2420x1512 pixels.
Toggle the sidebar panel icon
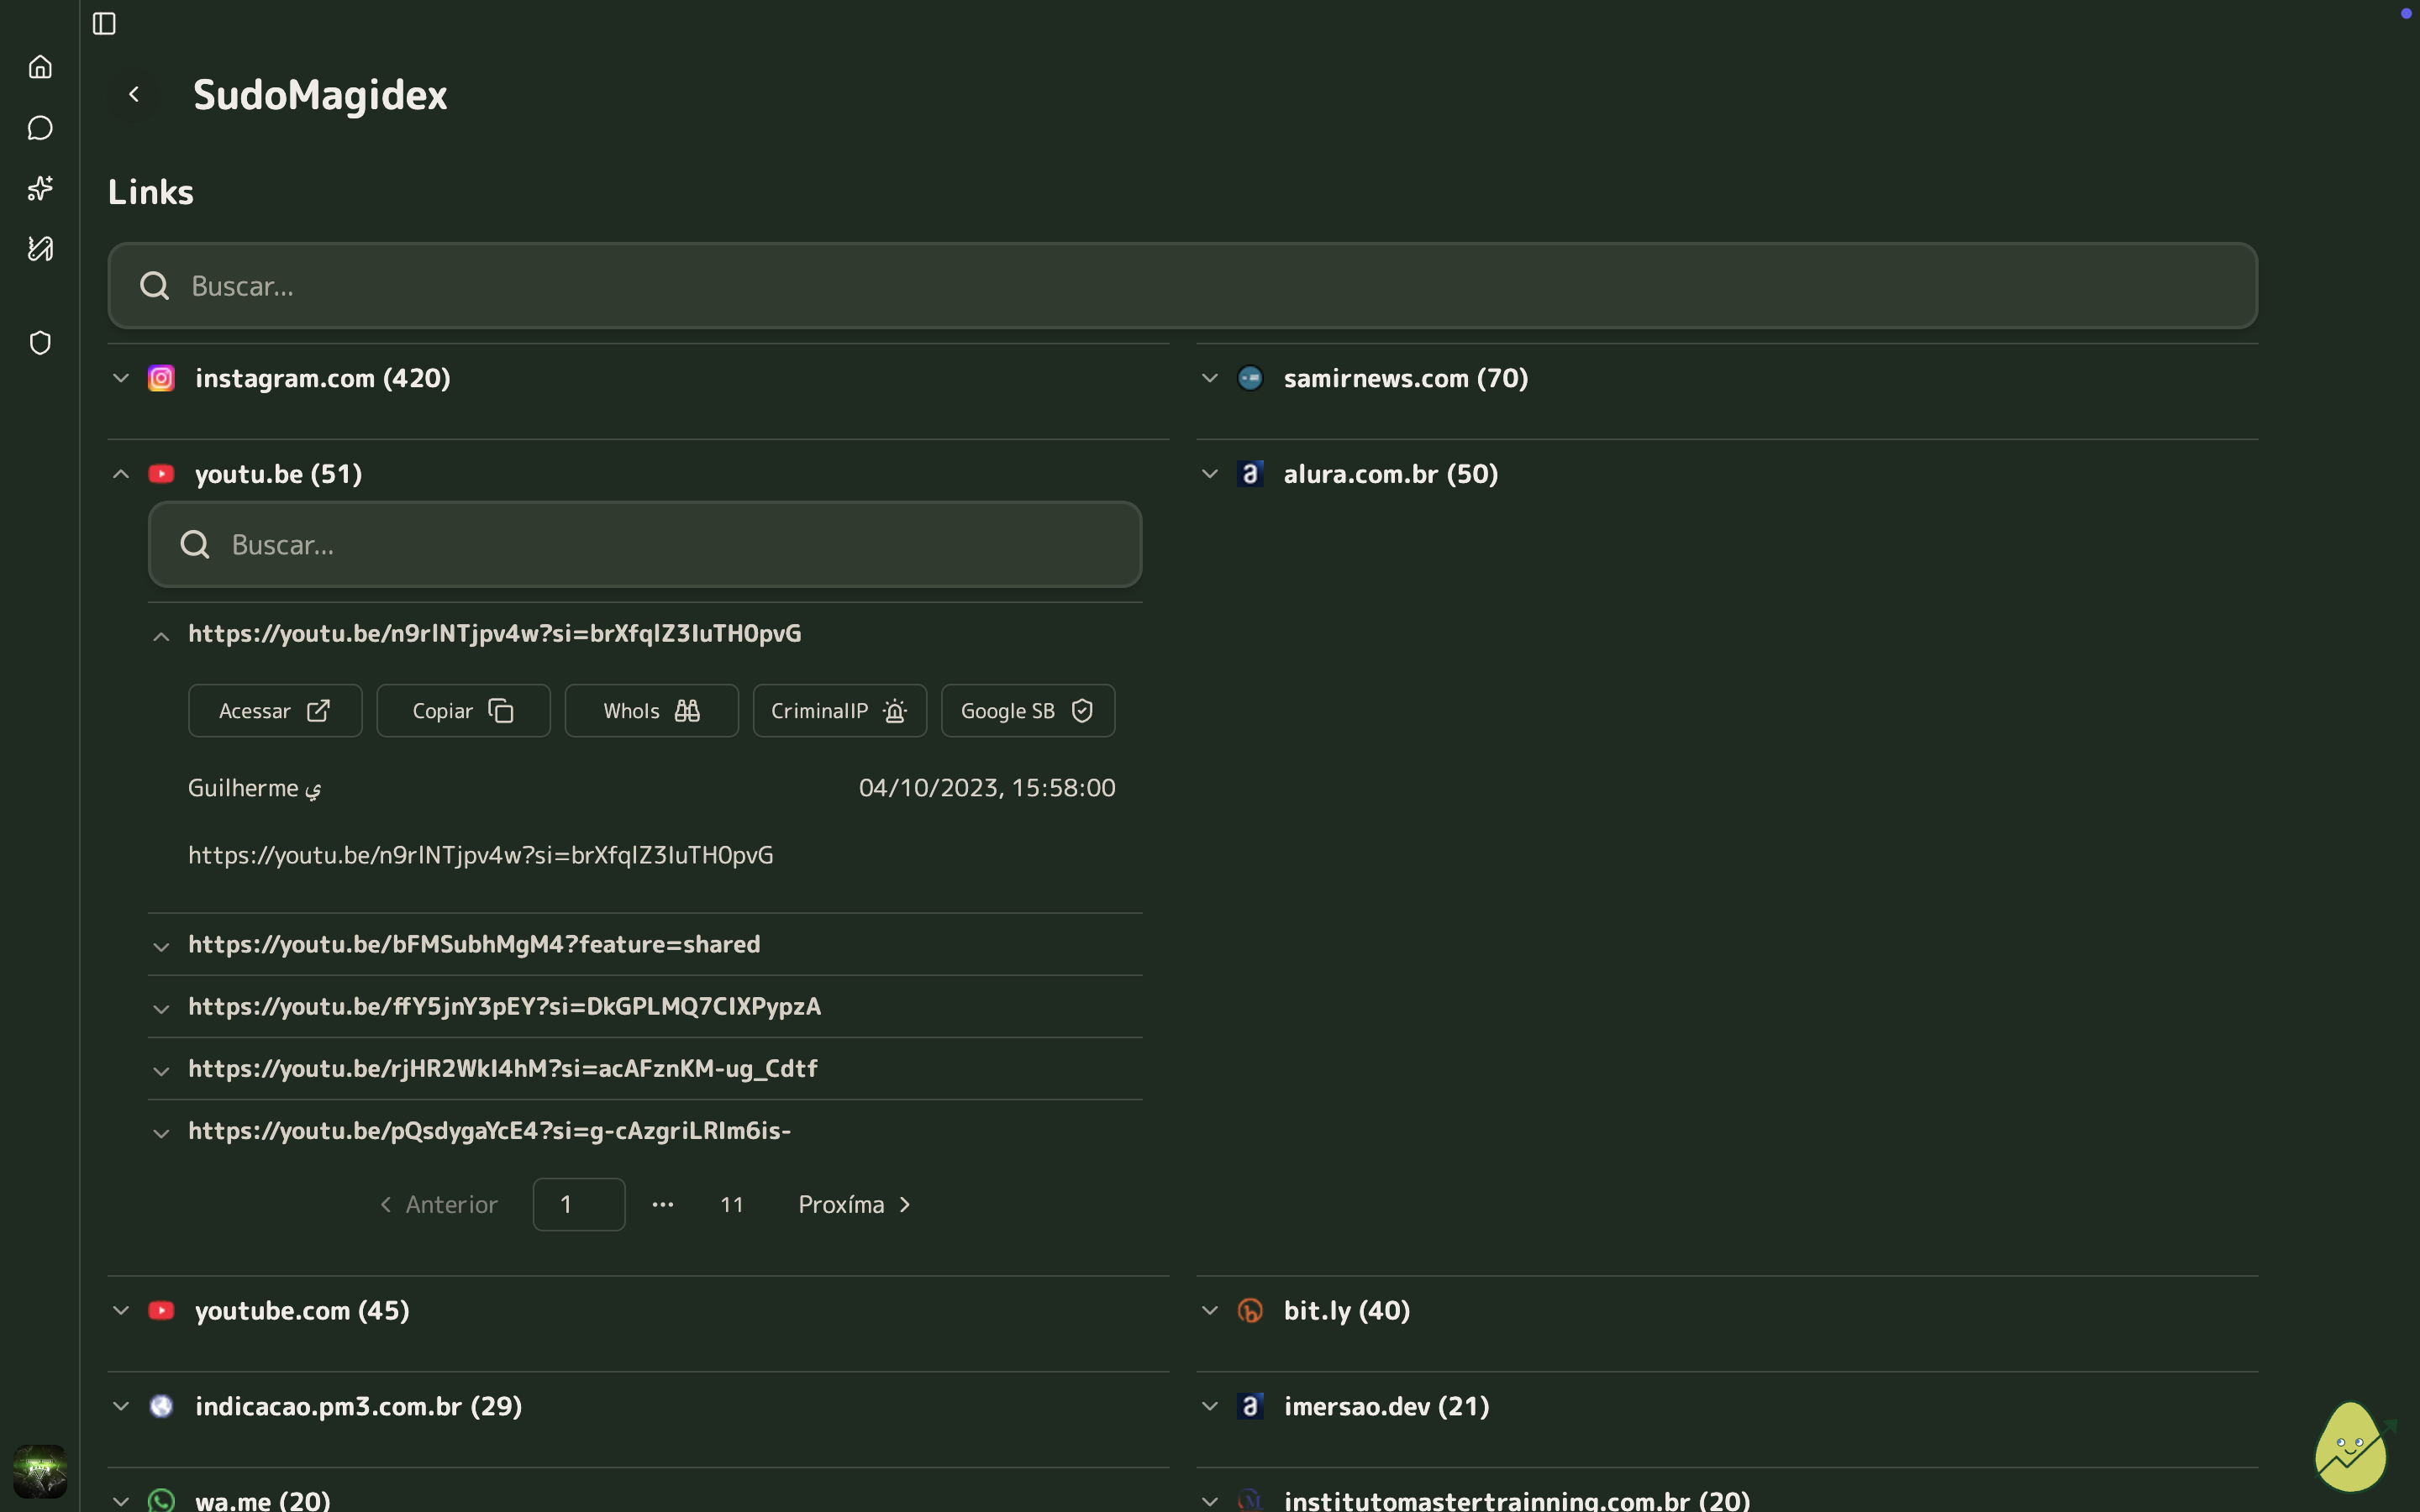click(104, 23)
